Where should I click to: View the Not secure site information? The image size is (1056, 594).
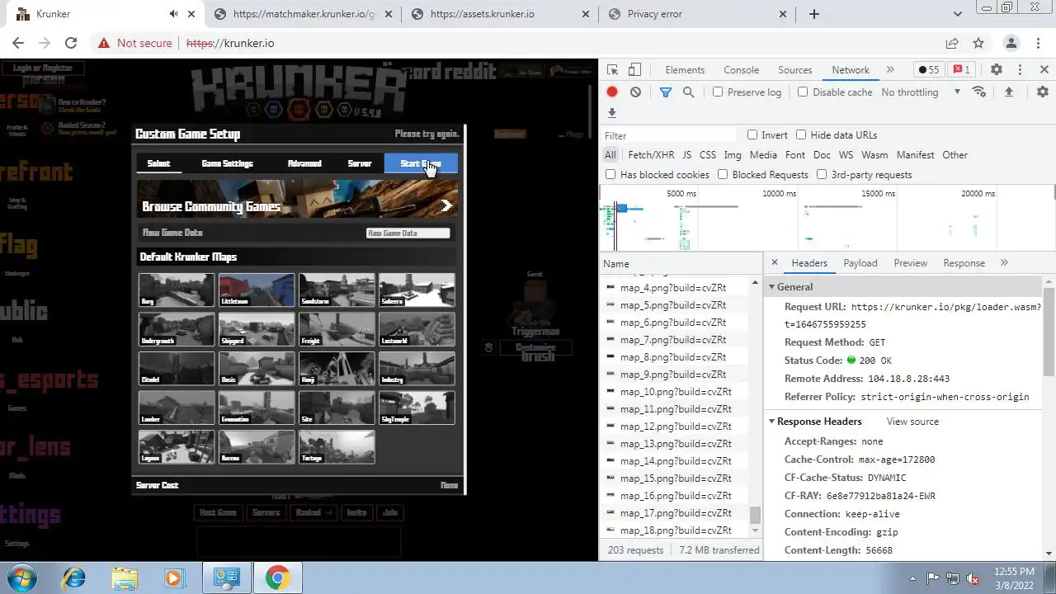click(134, 43)
